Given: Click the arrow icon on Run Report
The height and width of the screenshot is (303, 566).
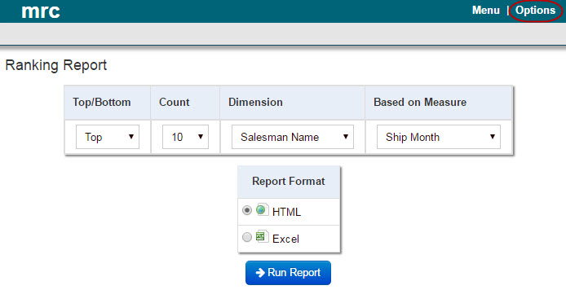Looking at the screenshot, I should (x=260, y=273).
